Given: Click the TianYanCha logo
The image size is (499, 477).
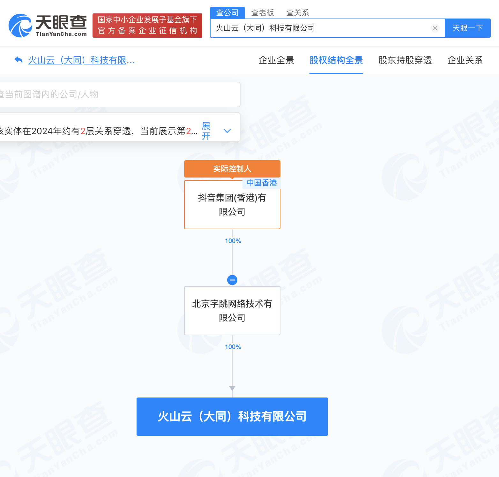Looking at the screenshot, I should coord(48,26).
